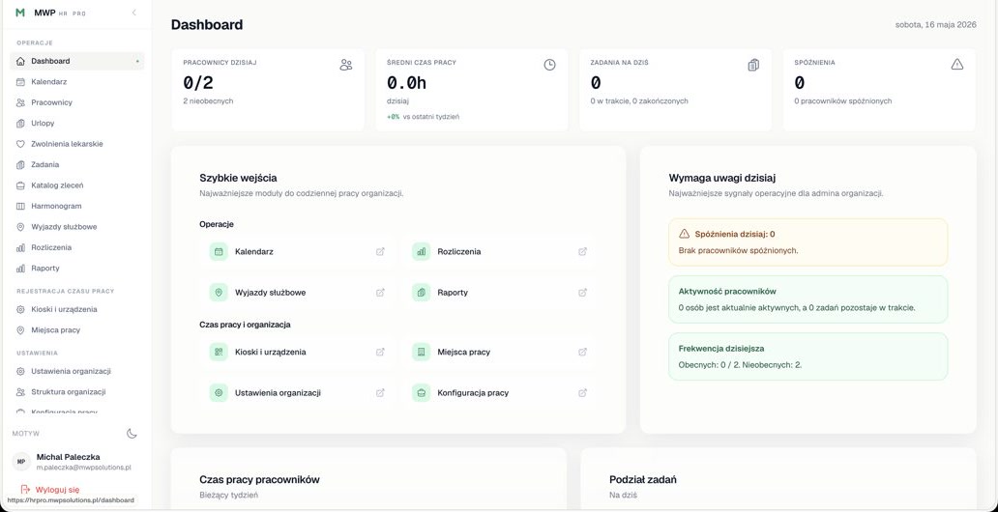Click Rozliczenia chart icon in sidebar
Viewport: 998px width, 512px height.
point(20,247)
